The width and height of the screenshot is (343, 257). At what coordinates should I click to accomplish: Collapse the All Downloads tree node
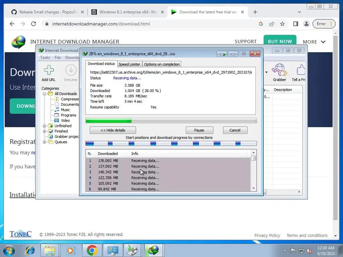[45, 94]
